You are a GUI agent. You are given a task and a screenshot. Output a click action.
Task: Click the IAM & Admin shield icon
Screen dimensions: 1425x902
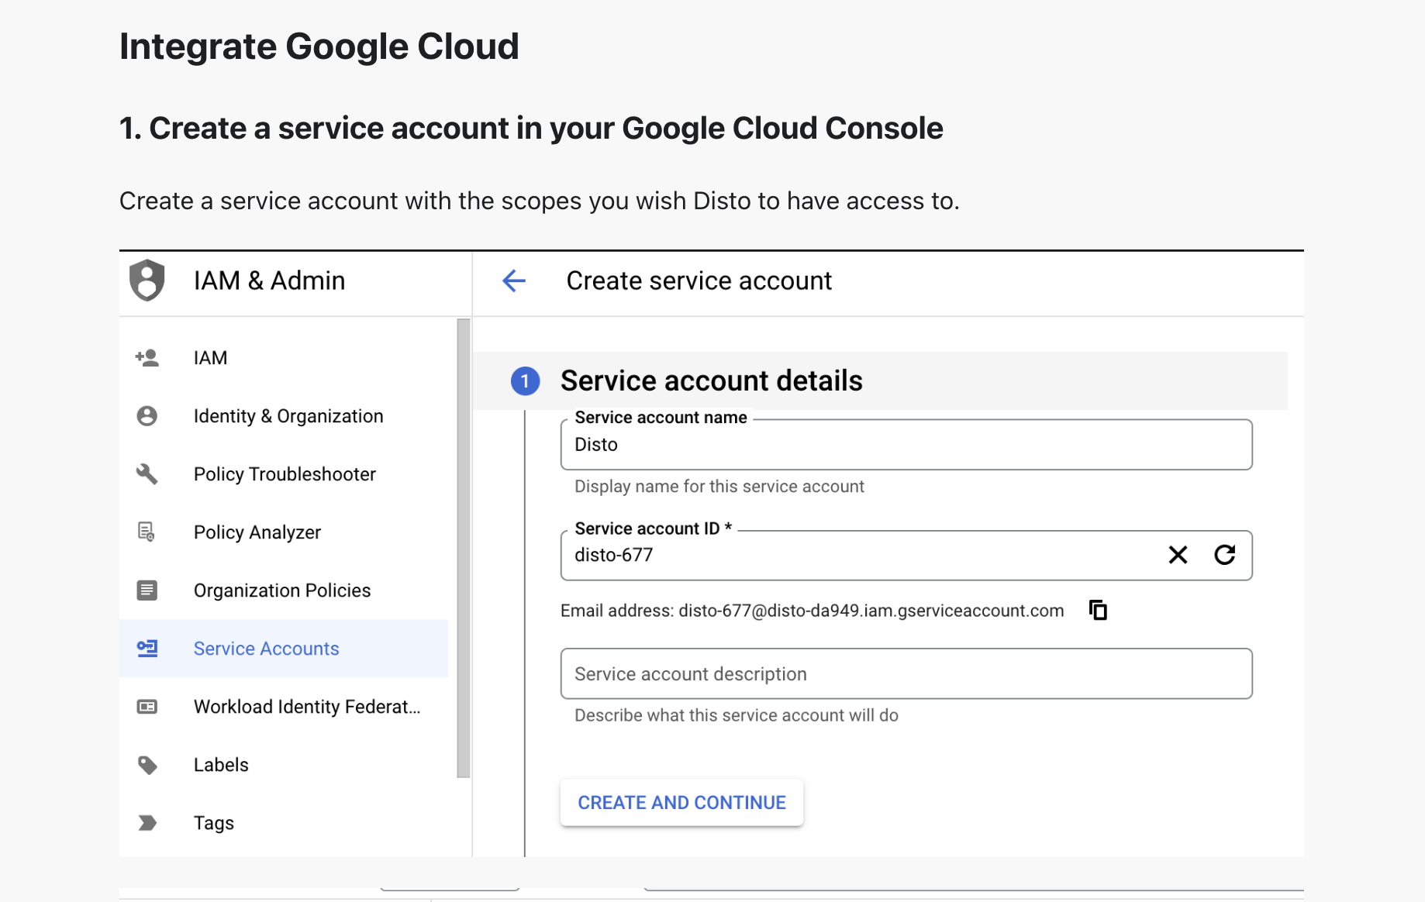(x=147, y=281)
